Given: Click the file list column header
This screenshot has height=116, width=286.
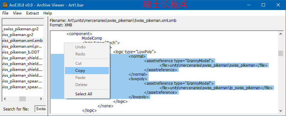Looking at the screenshot, I should [x=23, y=22].
